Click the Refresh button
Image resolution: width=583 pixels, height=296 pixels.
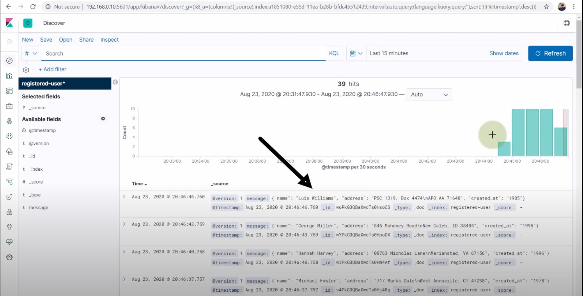click(550, 53)
